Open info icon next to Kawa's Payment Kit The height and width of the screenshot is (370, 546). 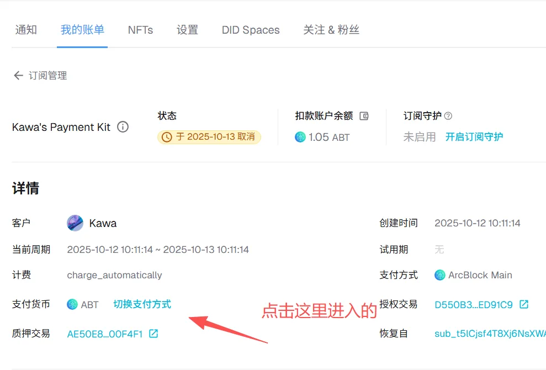(123, 127)
